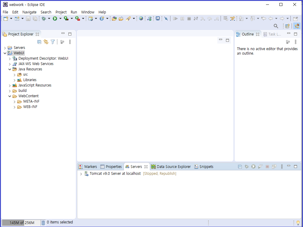This screenshot has width=303, height=227.
Task: Click the Coverage run icon in toolbar
Action: (66, 18)
